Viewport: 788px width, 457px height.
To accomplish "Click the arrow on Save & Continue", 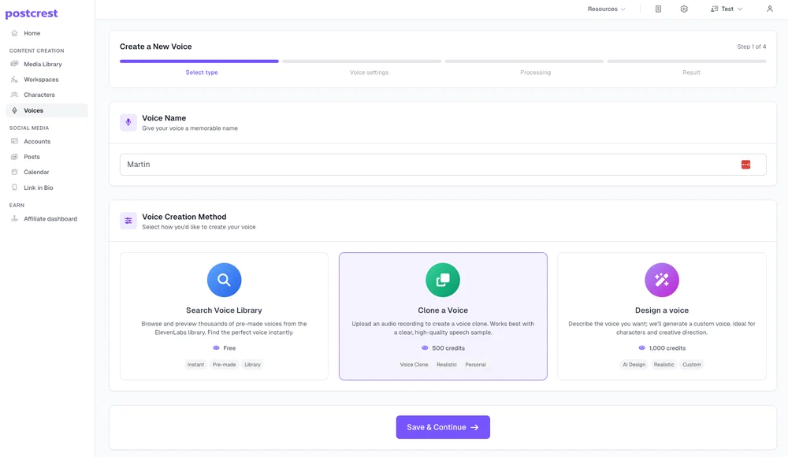I will (474, 427).
